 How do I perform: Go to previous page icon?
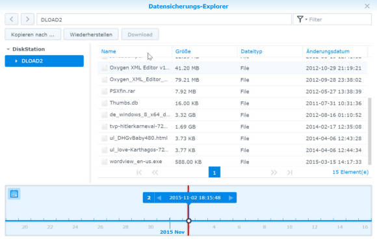155,173
